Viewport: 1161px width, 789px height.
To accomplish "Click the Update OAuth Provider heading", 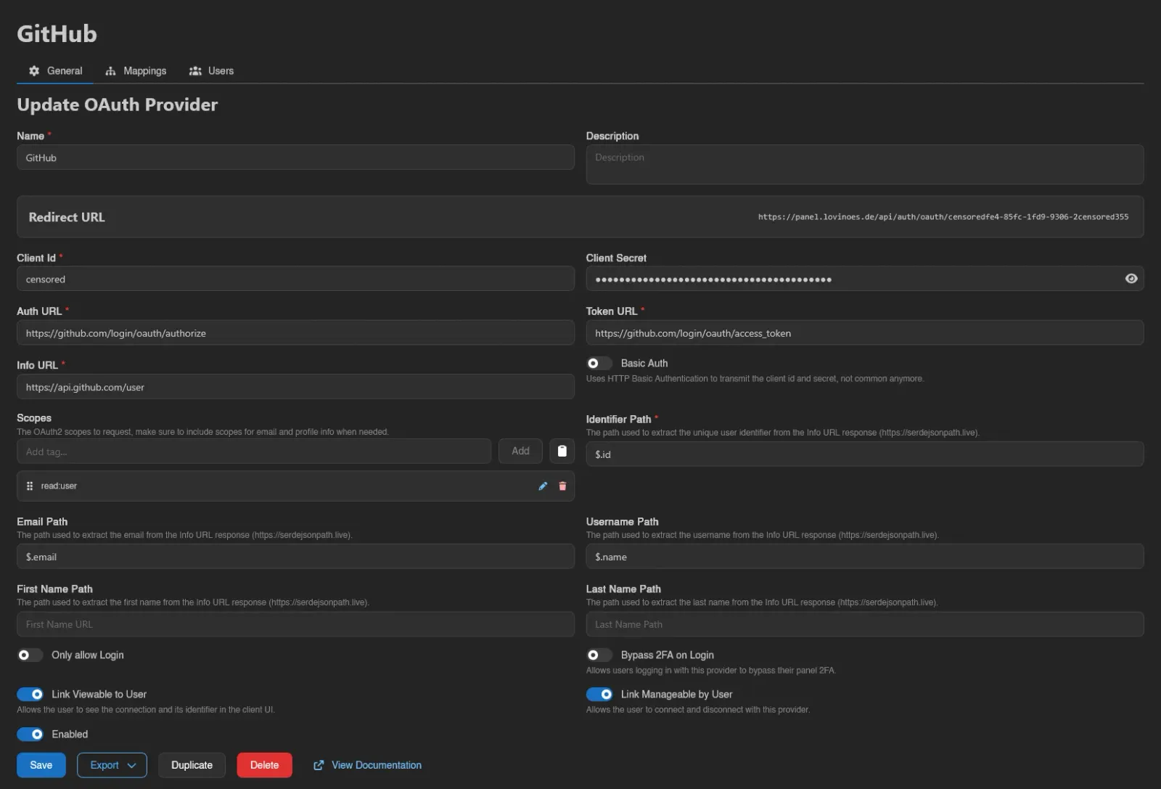I will click(x=118, y=105).
